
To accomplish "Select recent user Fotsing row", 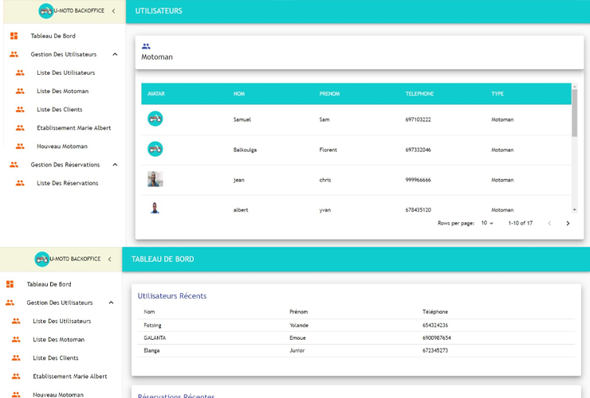I will pos(355,325).
